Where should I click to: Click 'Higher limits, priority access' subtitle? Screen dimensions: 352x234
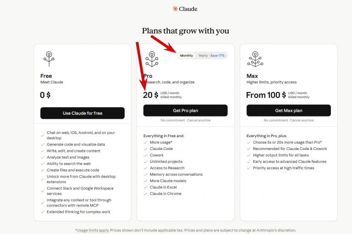point(271,82)
